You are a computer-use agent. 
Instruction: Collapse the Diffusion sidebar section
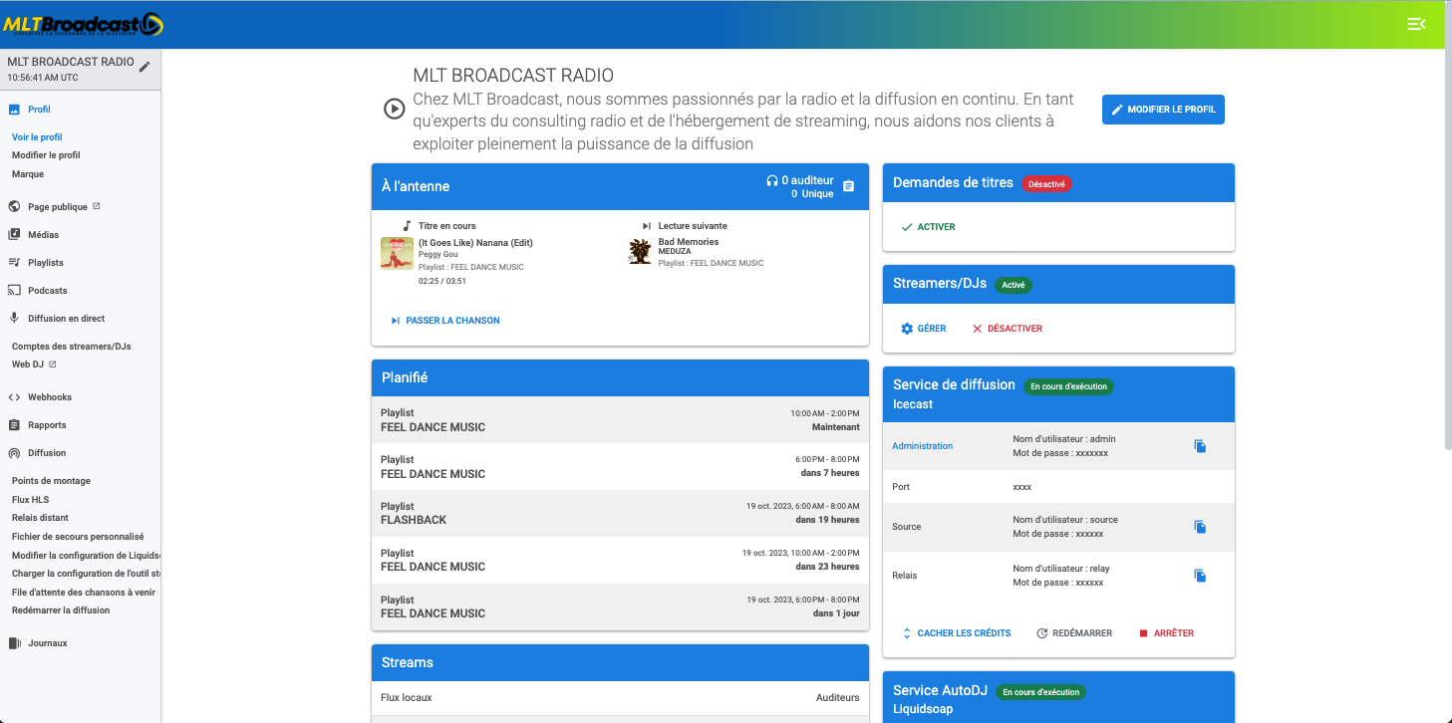click(x=47, y=453)
